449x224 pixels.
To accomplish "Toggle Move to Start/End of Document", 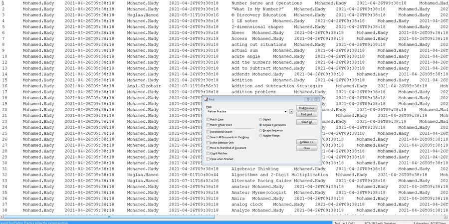I will point(208,148).
